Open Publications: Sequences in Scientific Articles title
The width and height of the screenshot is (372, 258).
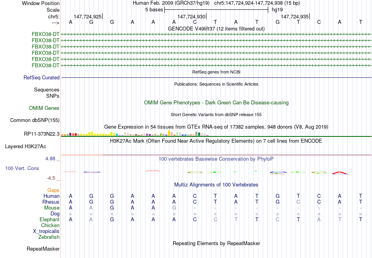tap(216, 84)
